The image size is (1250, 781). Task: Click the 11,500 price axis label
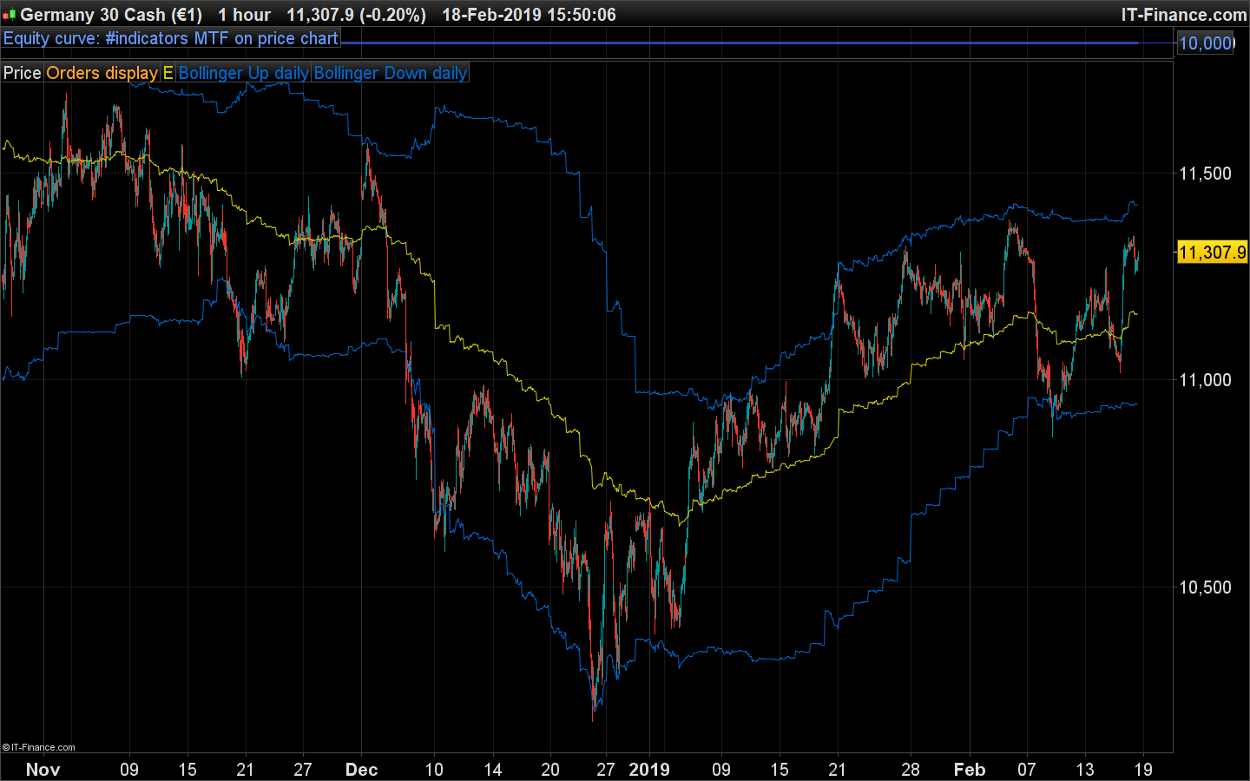1205,173
